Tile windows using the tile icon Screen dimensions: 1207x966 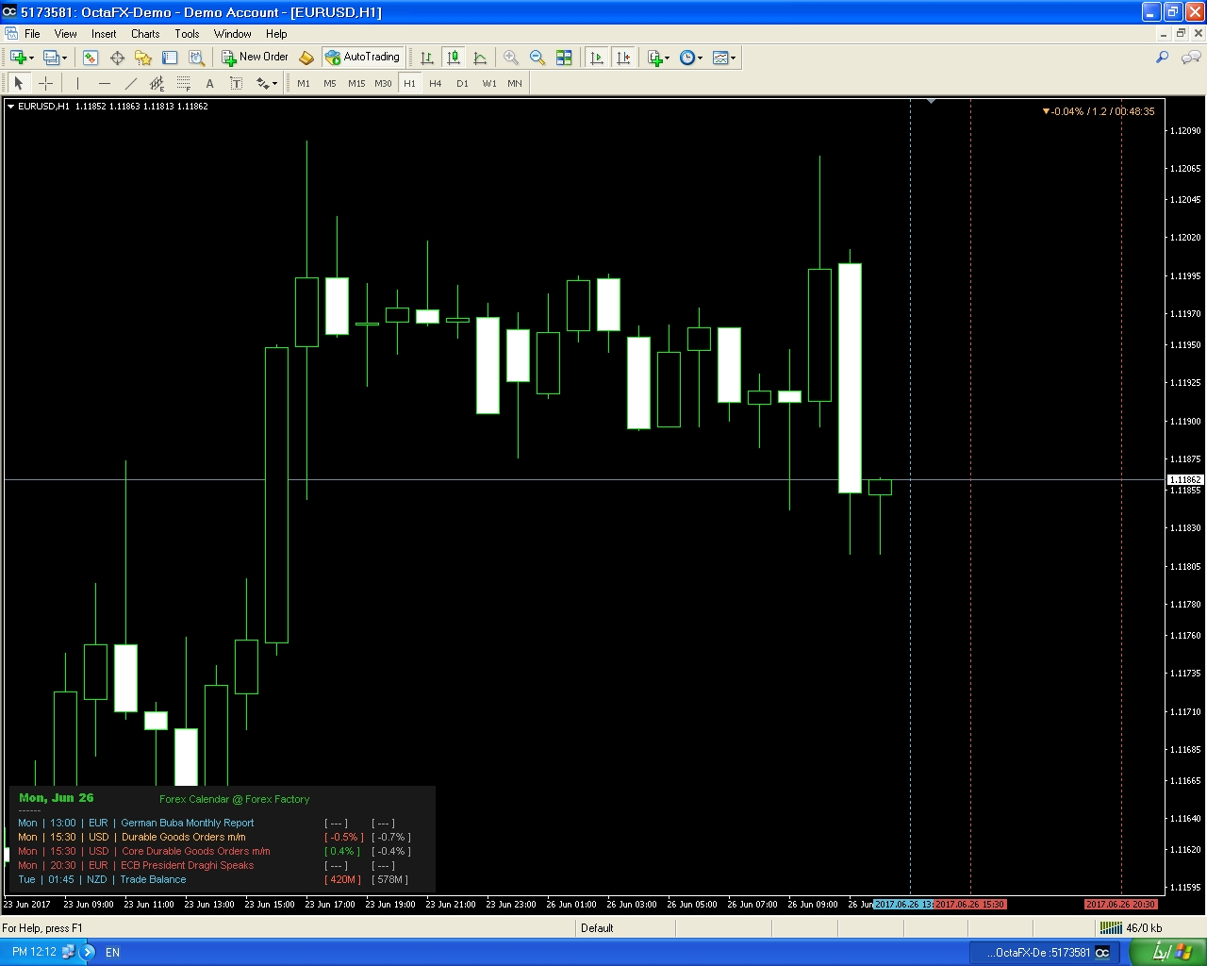pyautogui.click(x=564, y=58)
